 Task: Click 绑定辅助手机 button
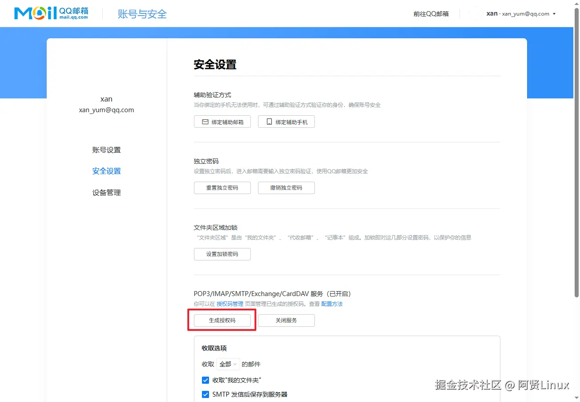286,122
